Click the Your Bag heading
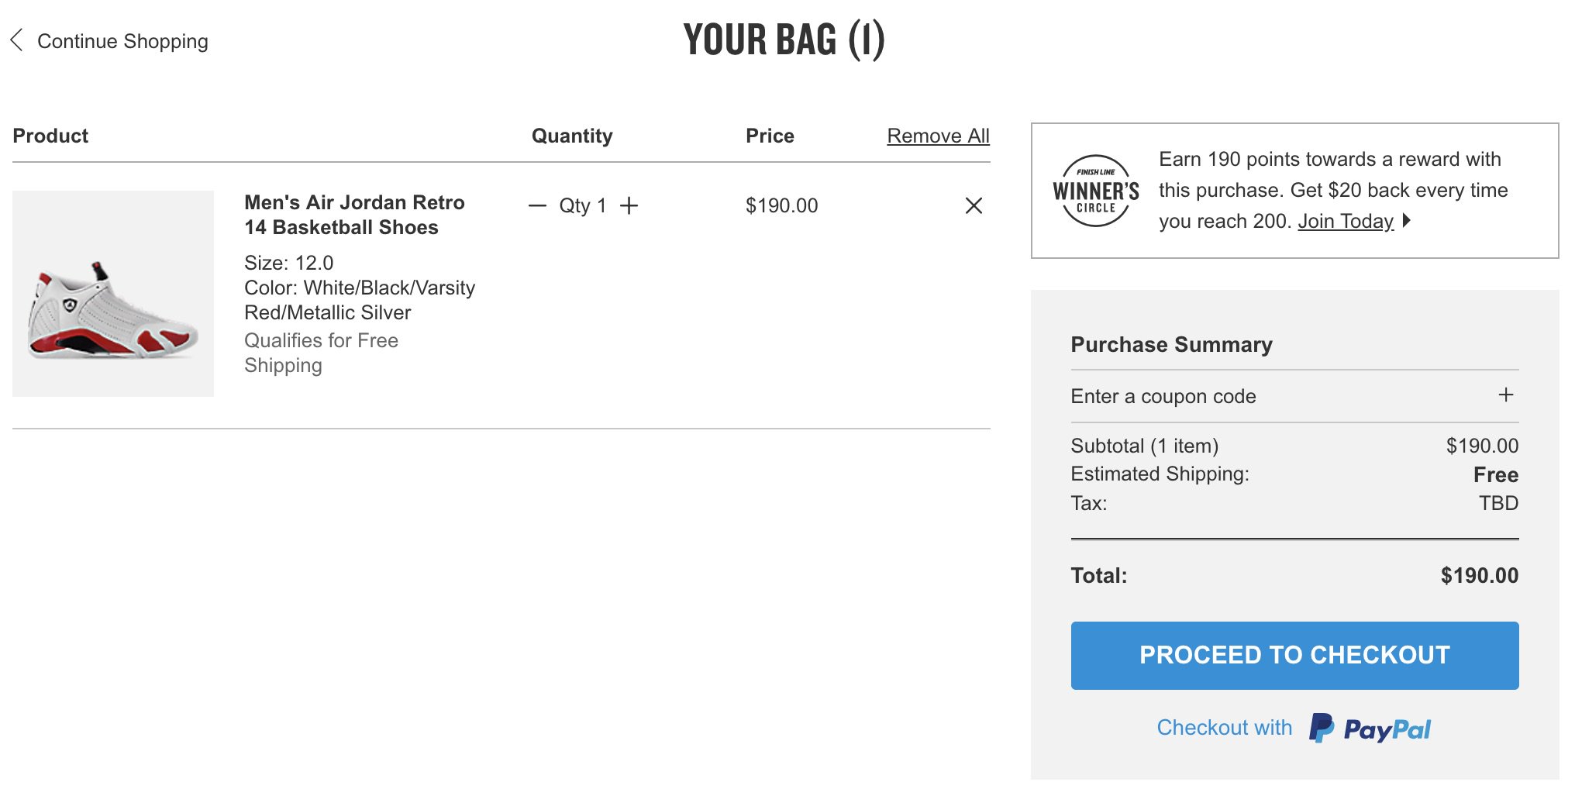Screen dimensions: 1575x796 pos(784,40)
